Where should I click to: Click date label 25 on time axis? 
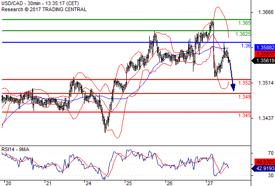pos(129,183)
